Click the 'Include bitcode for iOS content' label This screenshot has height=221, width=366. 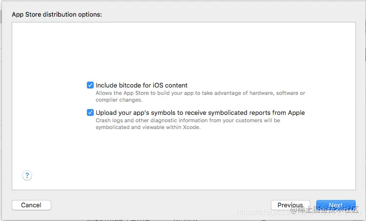[x=142, y=85]
